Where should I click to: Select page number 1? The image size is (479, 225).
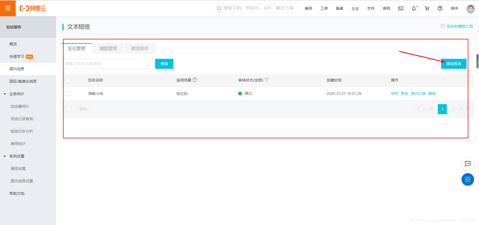point(442,109)
